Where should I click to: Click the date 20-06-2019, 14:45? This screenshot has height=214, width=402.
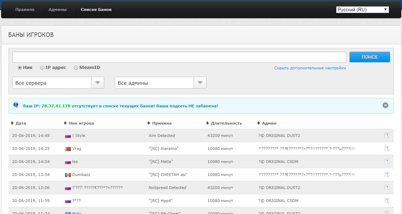click(x=31, y=136)
